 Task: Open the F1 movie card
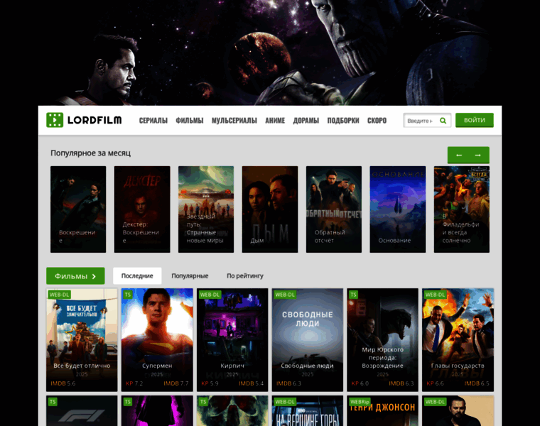pyautogui.click(x=82, y=411)
